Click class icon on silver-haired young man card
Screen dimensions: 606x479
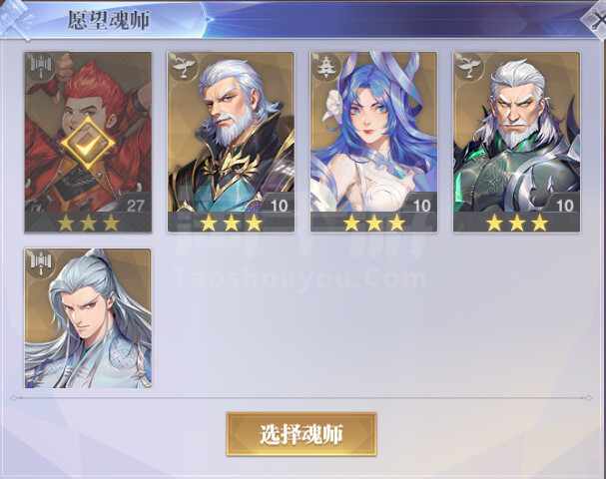point(41,263)
